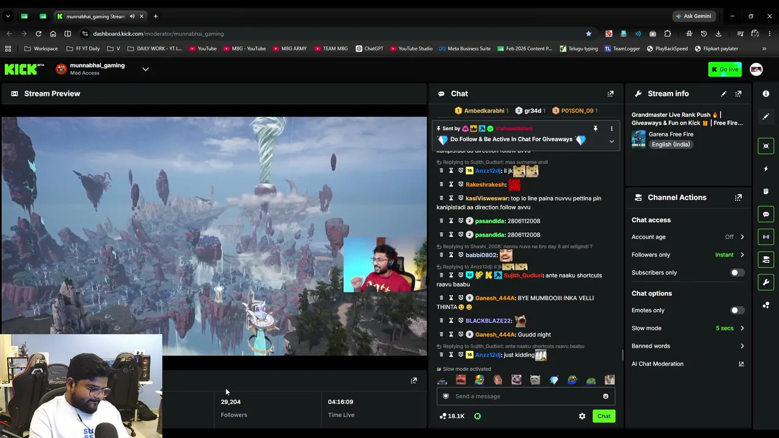Open the notes document sidebar icon
The image size is (779, 438).
click(766, 192)
